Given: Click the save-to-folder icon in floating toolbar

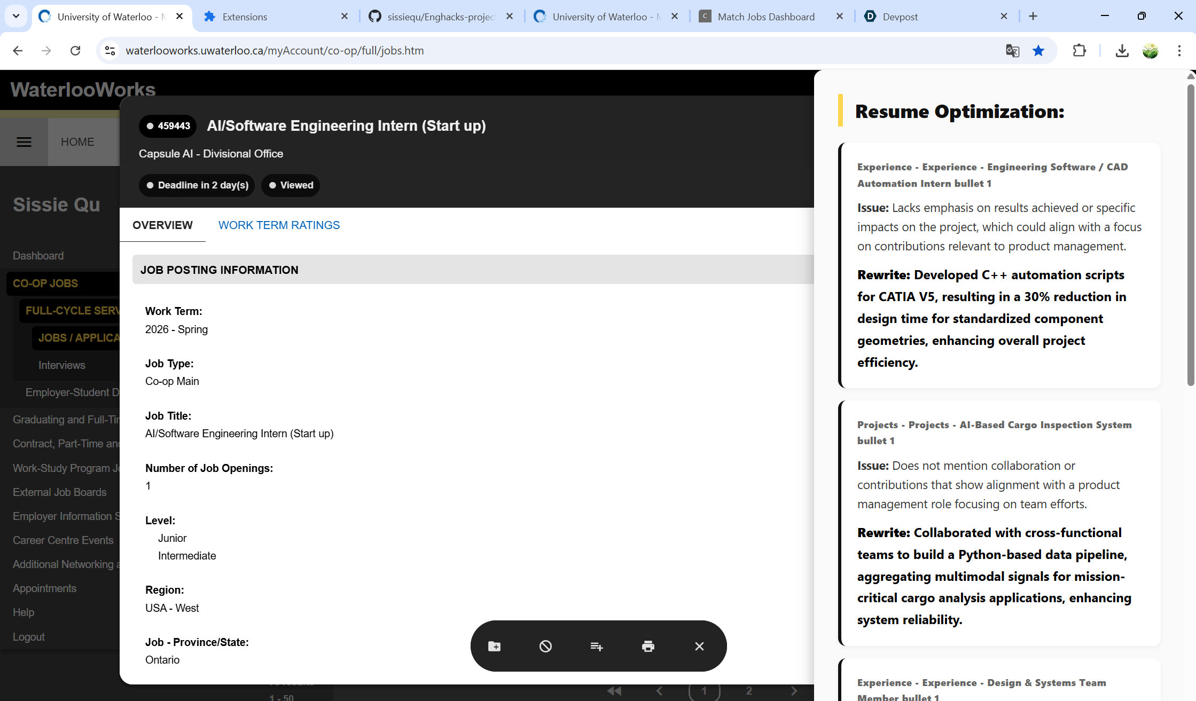Looking at the screenshot, I should [x=494, y=647].
